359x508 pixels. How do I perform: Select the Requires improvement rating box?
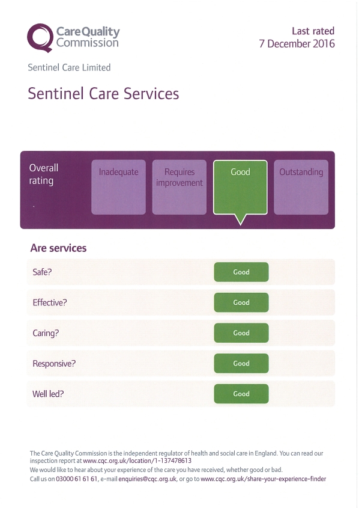tap(179, 187)
